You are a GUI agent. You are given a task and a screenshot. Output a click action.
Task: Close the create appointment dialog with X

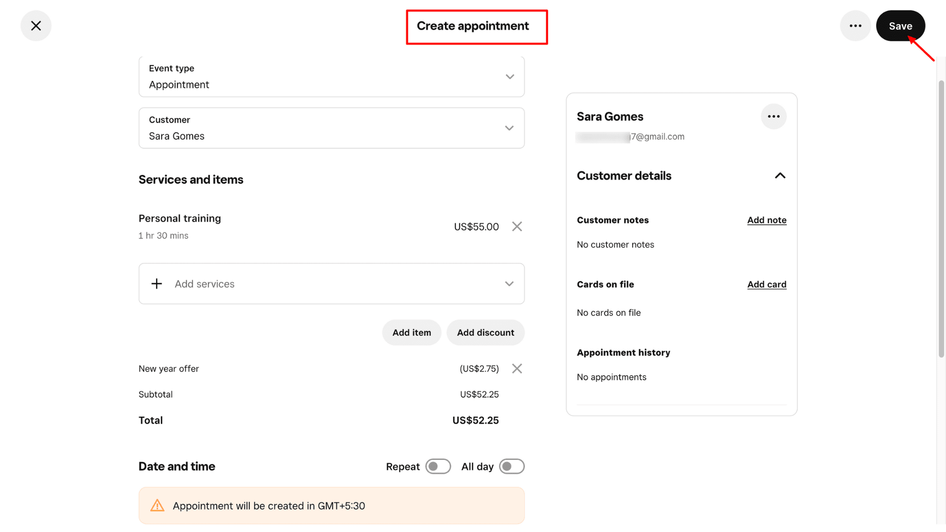click(36, 26)
